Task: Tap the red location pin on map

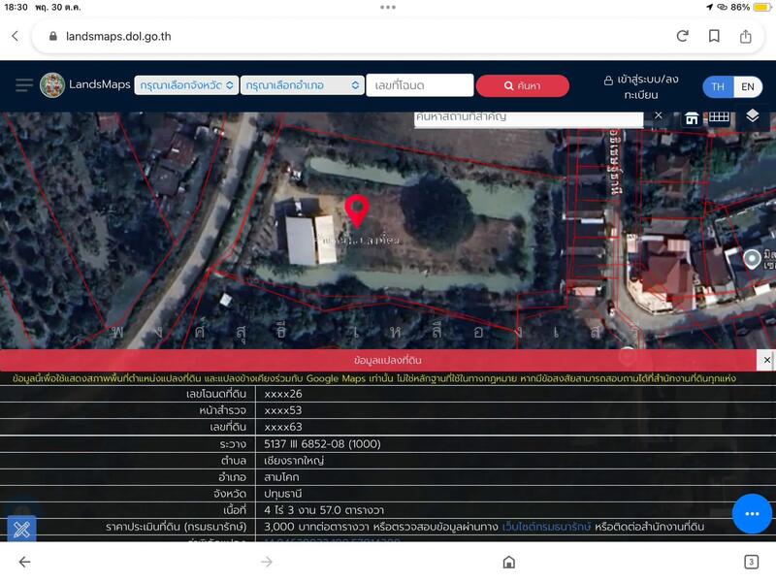Action: pos(357,210)
